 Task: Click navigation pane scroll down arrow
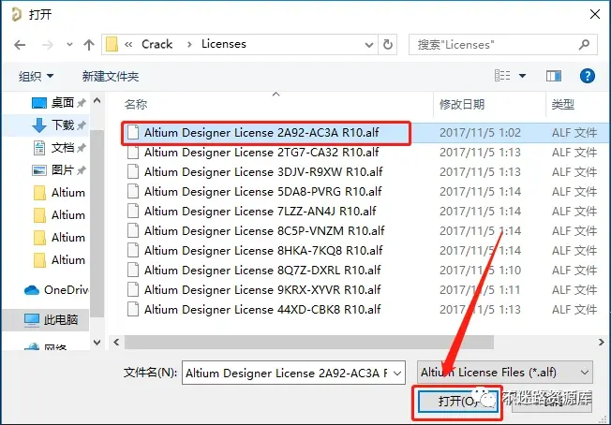[x=97, y=343]
